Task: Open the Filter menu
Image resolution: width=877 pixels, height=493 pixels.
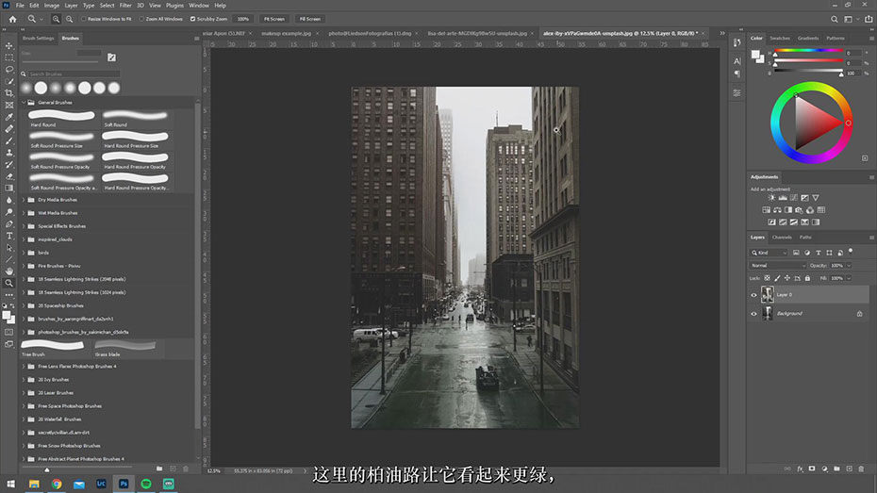Action: pos(125,5)
